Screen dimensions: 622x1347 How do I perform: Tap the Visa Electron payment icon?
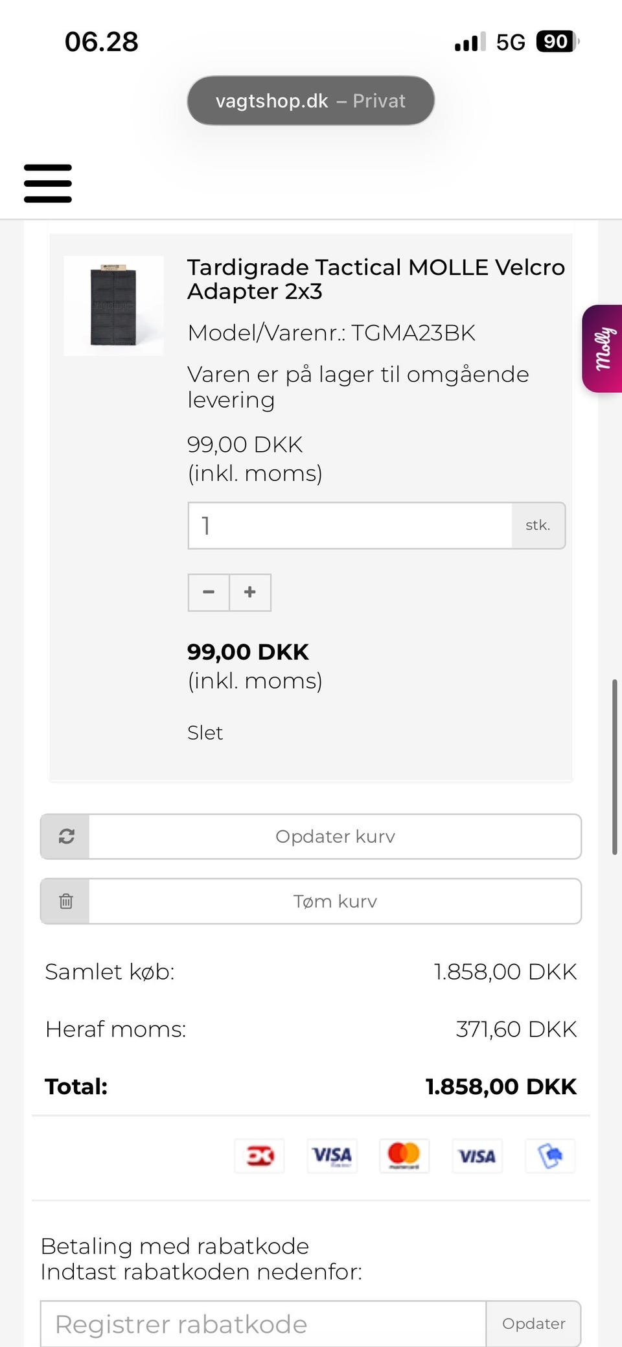click(332, 1156)
